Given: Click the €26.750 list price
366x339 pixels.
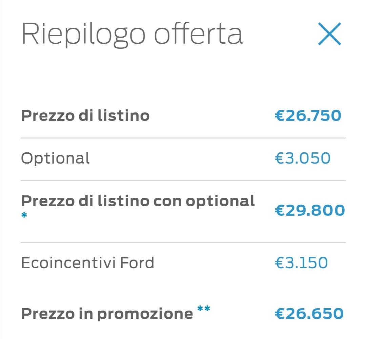Looking at the screenshot, I should point(308,115).
